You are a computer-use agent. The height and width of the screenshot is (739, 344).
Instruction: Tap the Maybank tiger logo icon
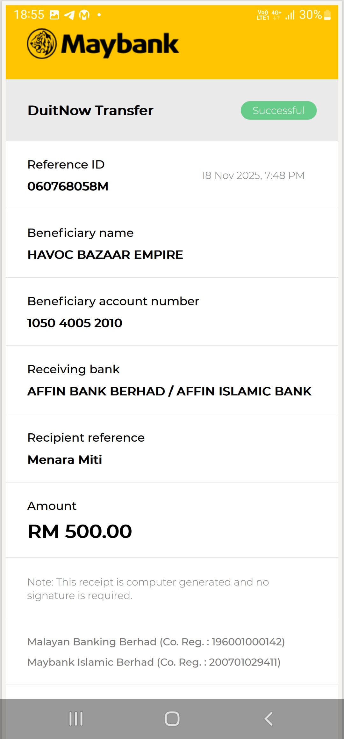(42, 44)
